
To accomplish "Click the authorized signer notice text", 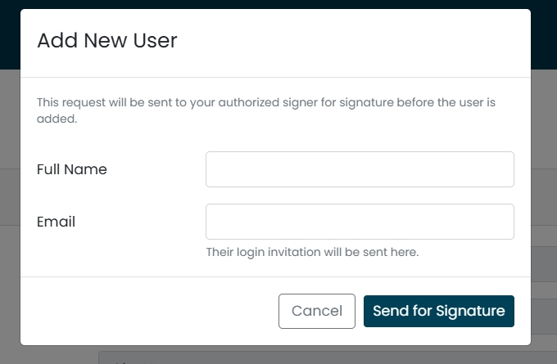I will [x=266, y=110].
